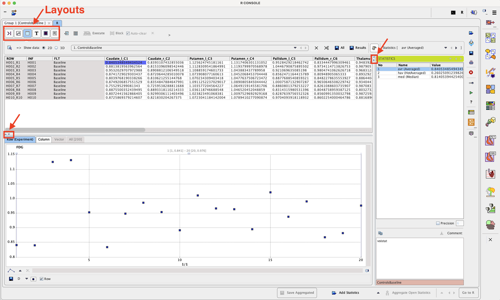Open the Statistics avr (Averaged) dropdown
Viewport: 500px width, 300px height.
[x=446, y=48]
